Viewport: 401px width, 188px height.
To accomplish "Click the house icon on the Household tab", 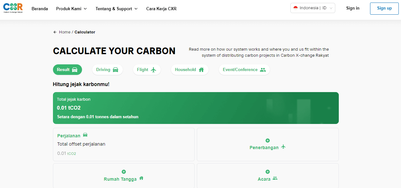I will coord(201,70).
